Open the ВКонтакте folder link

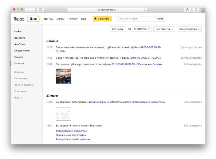pos(96,126)
